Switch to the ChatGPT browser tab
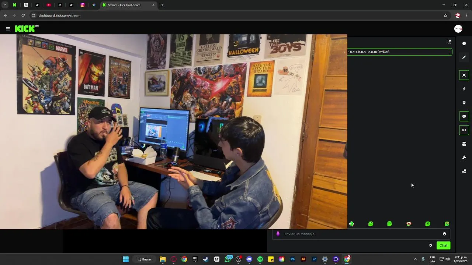Viewport: 472px width, 265px height. pyautogui.click(x=26, y=5)
